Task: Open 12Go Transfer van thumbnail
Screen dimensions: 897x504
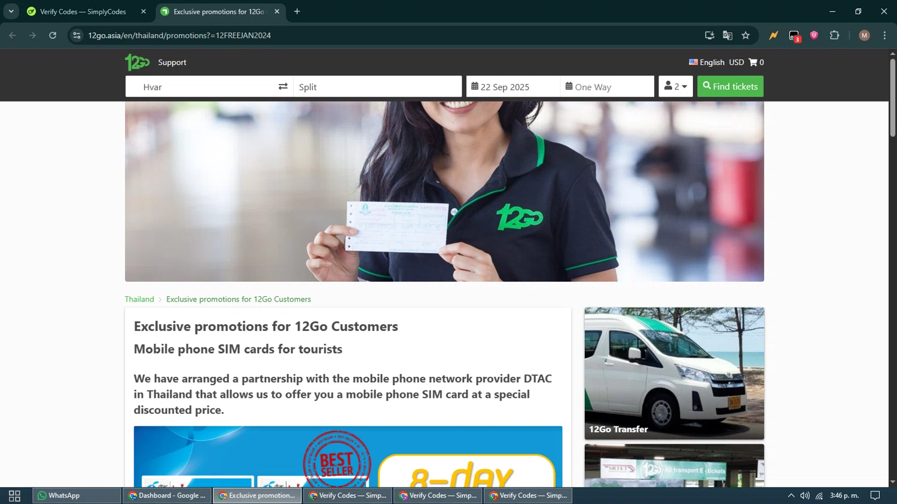Action: (x=674, y=373)
